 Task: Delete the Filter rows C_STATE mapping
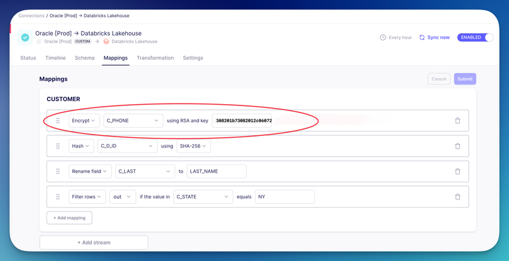tap(457, 197)
